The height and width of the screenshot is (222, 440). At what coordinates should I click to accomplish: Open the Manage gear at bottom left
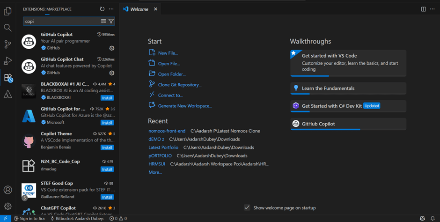tap(7, 206)
